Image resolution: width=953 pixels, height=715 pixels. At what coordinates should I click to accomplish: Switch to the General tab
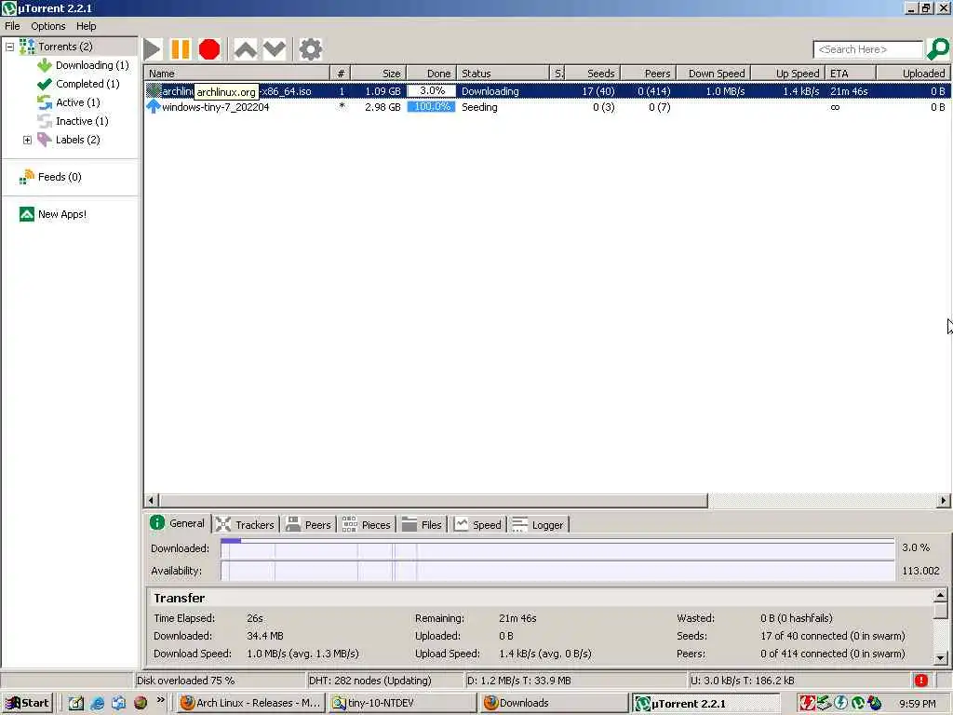[178, 523]
